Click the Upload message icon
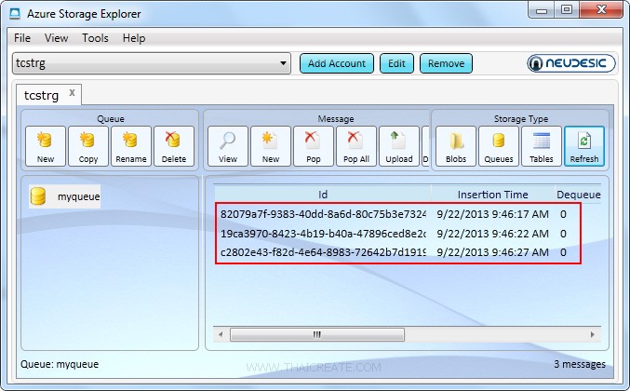This screenshot has width=630, height=391. (399, 146)
